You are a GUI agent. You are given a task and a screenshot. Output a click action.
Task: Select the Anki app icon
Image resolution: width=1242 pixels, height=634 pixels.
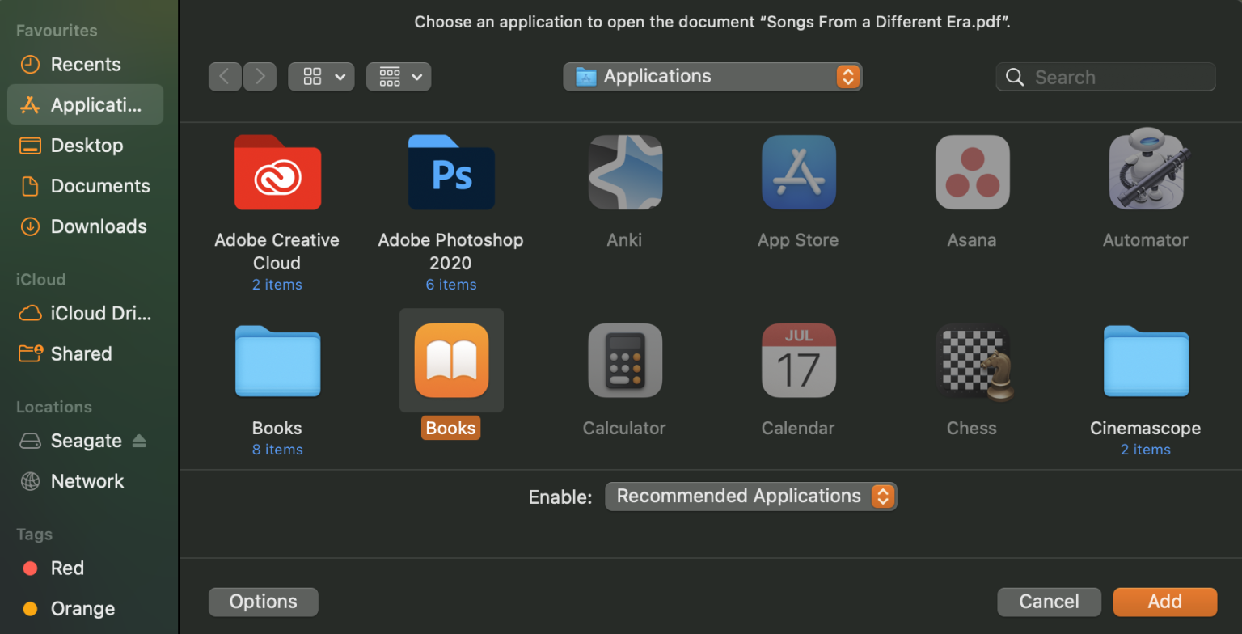coord(623,171)
